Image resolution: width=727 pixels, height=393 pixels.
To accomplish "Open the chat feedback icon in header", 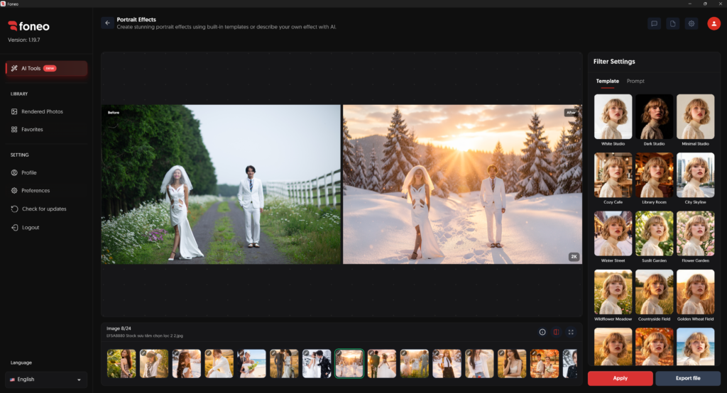I will [x=654, y=23].
